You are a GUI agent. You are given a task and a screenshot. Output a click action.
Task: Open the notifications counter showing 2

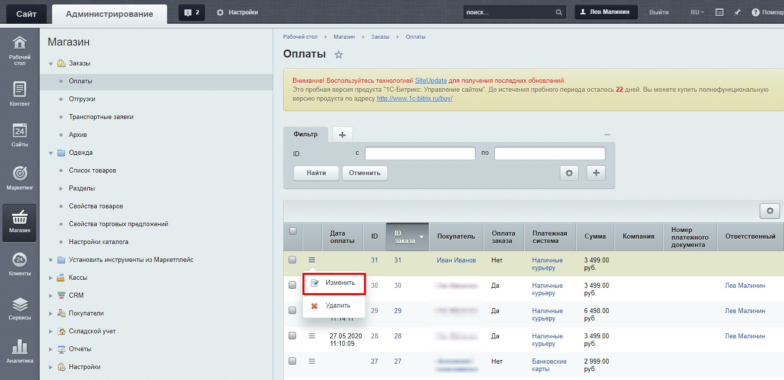tap(191, 12)
